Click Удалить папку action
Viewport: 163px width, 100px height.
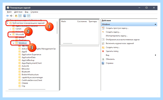pyautogui.click(x=112, y=51)
